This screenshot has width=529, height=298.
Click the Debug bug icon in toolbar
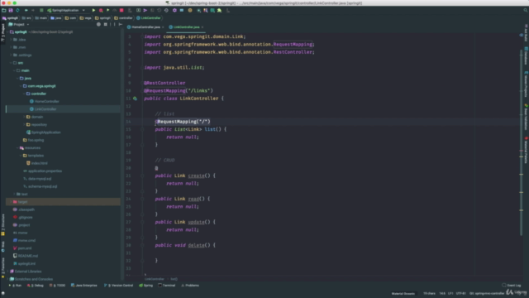[101, 11]
